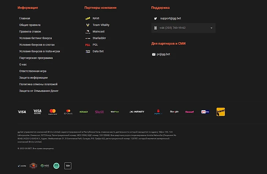The height and width of the screenshot is (174, 267).
Task: Click the Информация section heading
Action: pyautogui.click(x=27, y=8)
